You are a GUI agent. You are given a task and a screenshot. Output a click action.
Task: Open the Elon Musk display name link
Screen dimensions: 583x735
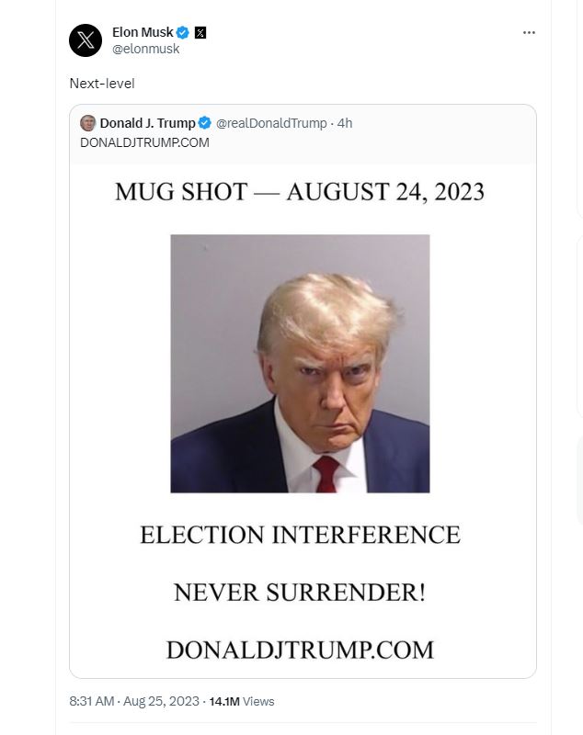coord(143,32)
